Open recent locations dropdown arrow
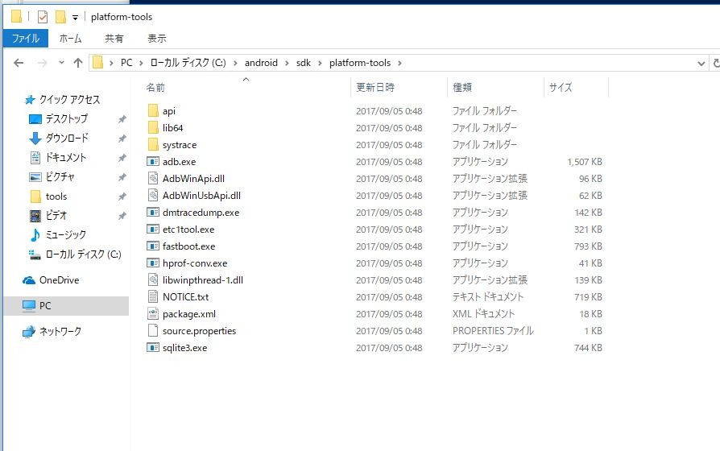 click(x=61, y=63)
